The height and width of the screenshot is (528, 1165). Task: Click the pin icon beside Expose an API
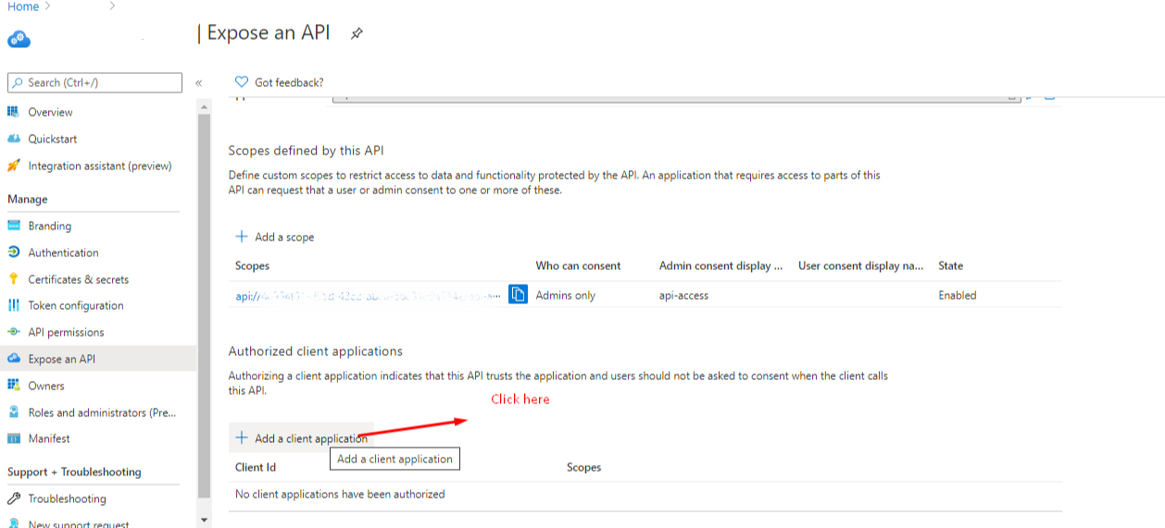357,33
